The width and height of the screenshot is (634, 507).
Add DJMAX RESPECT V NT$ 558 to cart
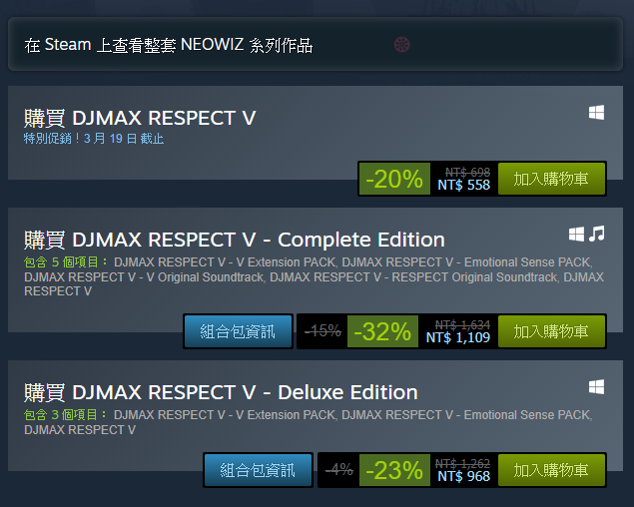(x=551, y=179)
